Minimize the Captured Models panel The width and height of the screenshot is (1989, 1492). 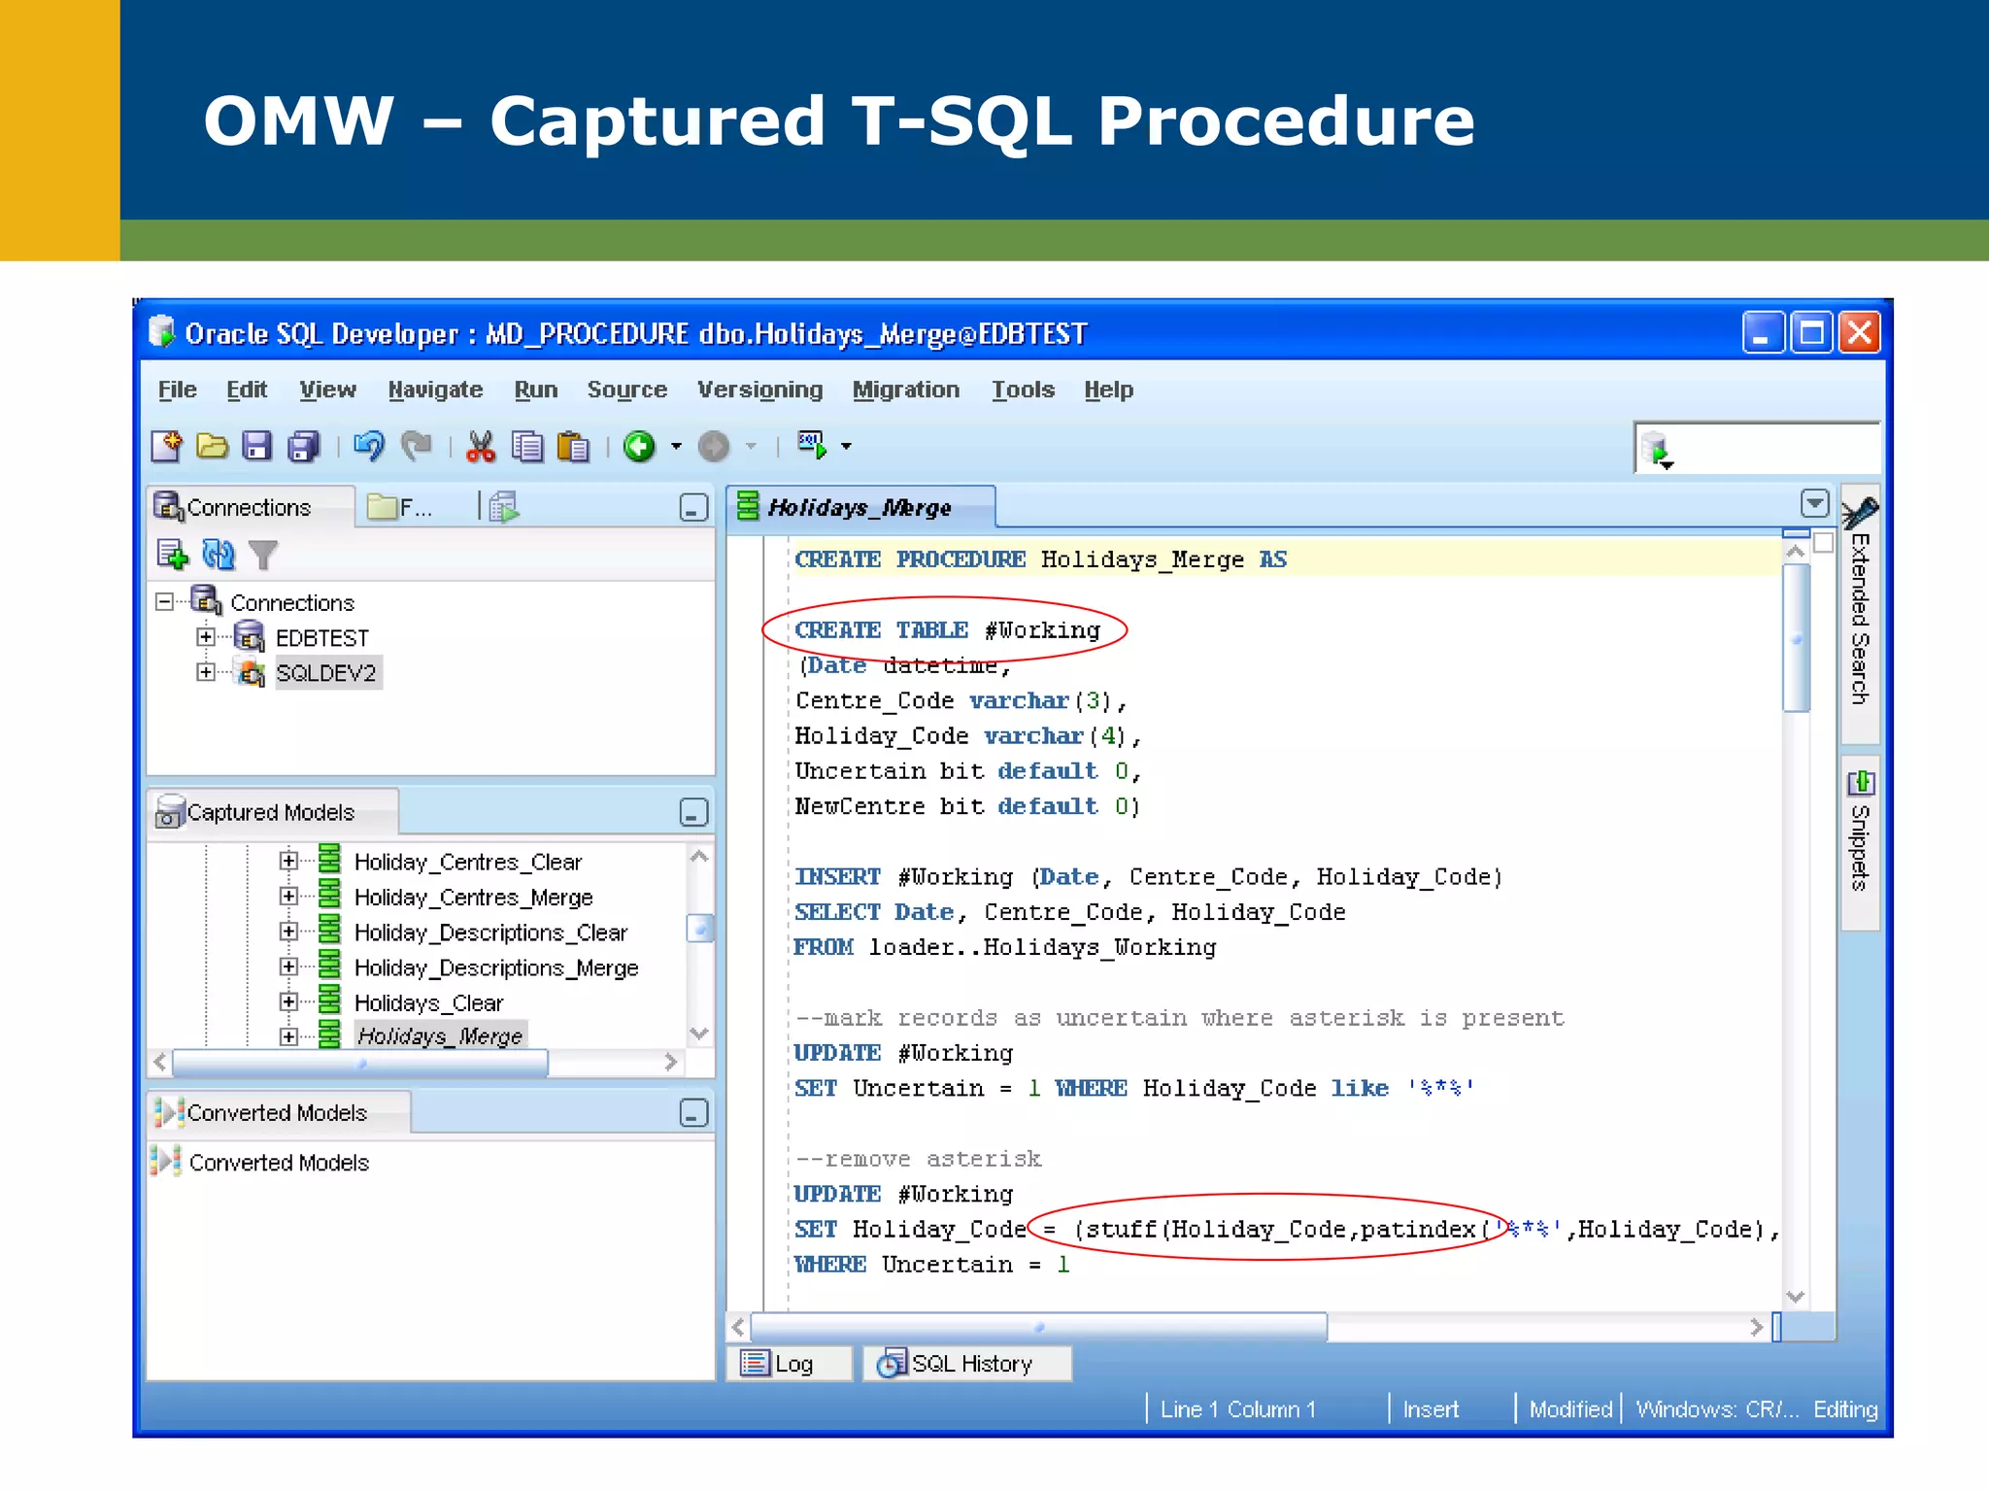(x=693, y=812)
